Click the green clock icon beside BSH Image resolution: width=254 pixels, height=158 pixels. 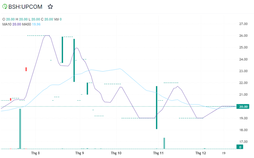5,6
